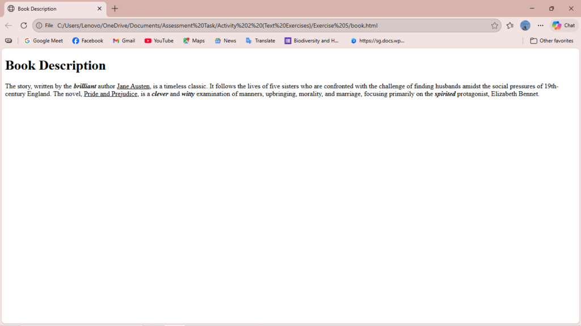The image size is (581, 326).
Task: Open the Translate bookmark
Action: tap(260, 41)
